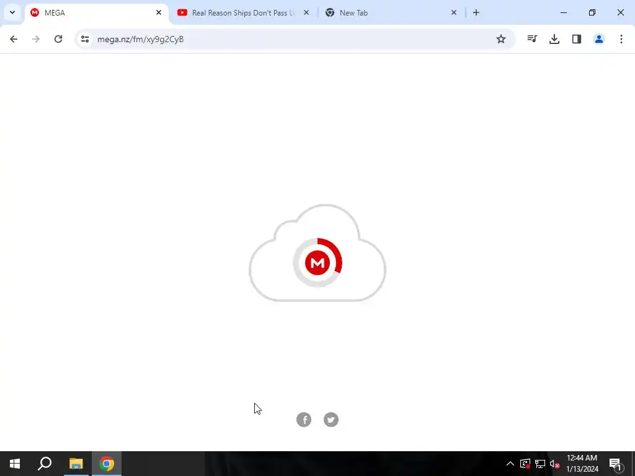
Task: Open Windows taskbar search
Action: 45,464
